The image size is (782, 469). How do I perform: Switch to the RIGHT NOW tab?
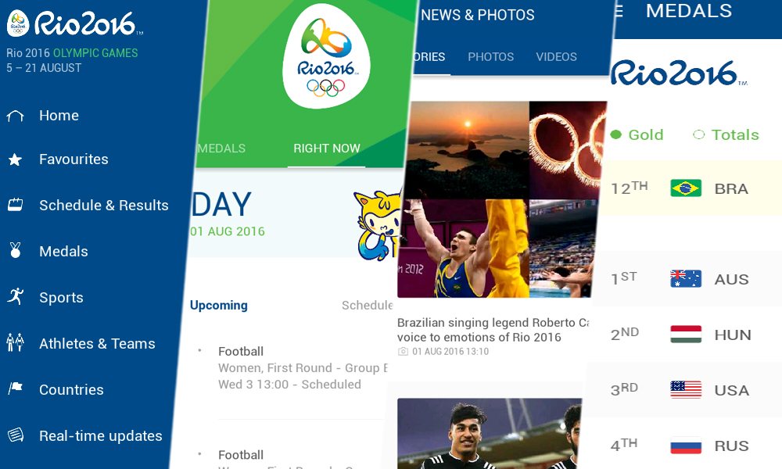point(327,149)
